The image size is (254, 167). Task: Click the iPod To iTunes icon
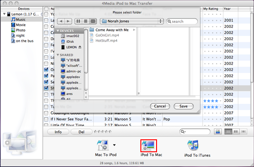coord(193,145)
